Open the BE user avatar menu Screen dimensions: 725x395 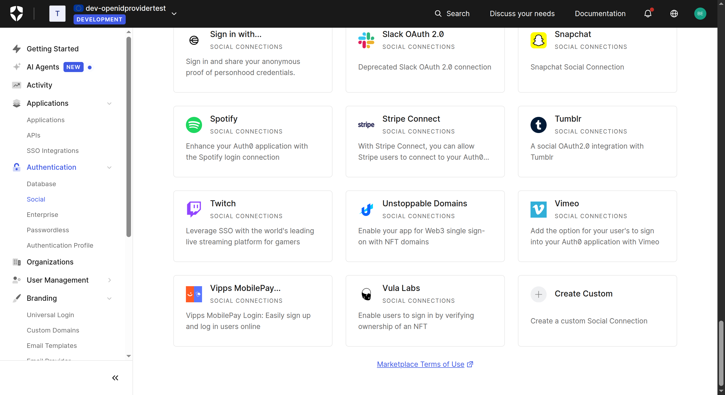tap(700, 14)
